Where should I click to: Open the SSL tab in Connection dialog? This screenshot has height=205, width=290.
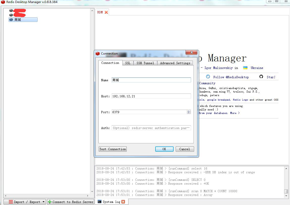128,63
